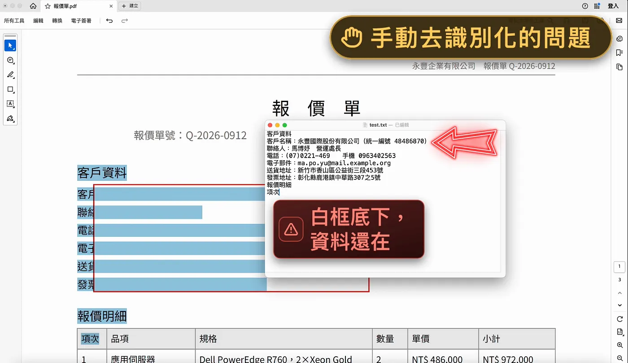Redo the last undone action
The width and height of the screenshot is (628, 363).
point(125,21)
